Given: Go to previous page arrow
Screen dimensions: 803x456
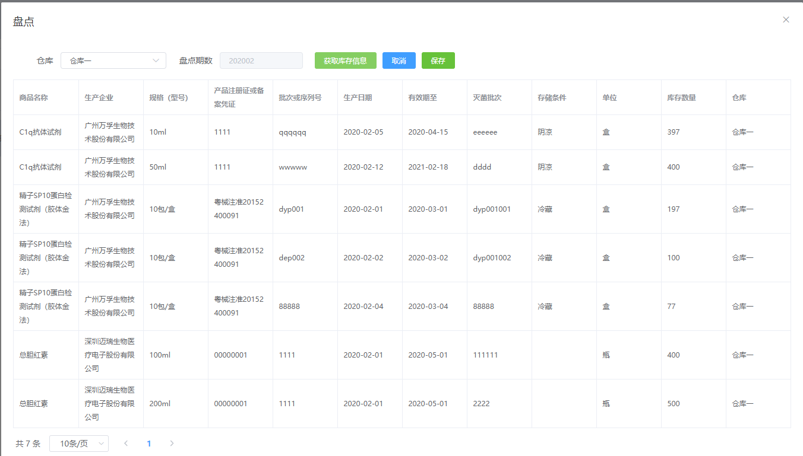Looking at the screenshot, I should pyautogui.click(x=126, y=444).
